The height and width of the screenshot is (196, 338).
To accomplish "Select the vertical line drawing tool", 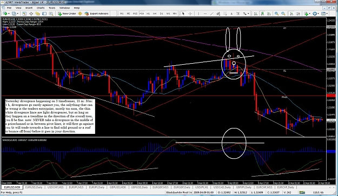I will (198, 13).
